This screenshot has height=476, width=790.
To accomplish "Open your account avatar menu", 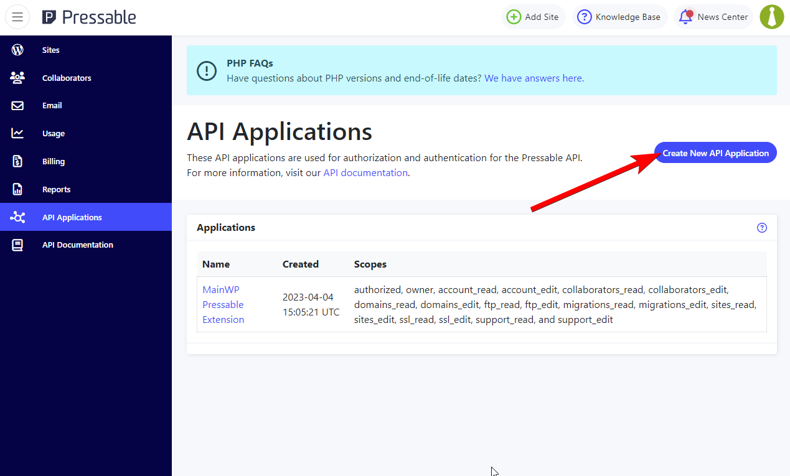I will point(772,17).
